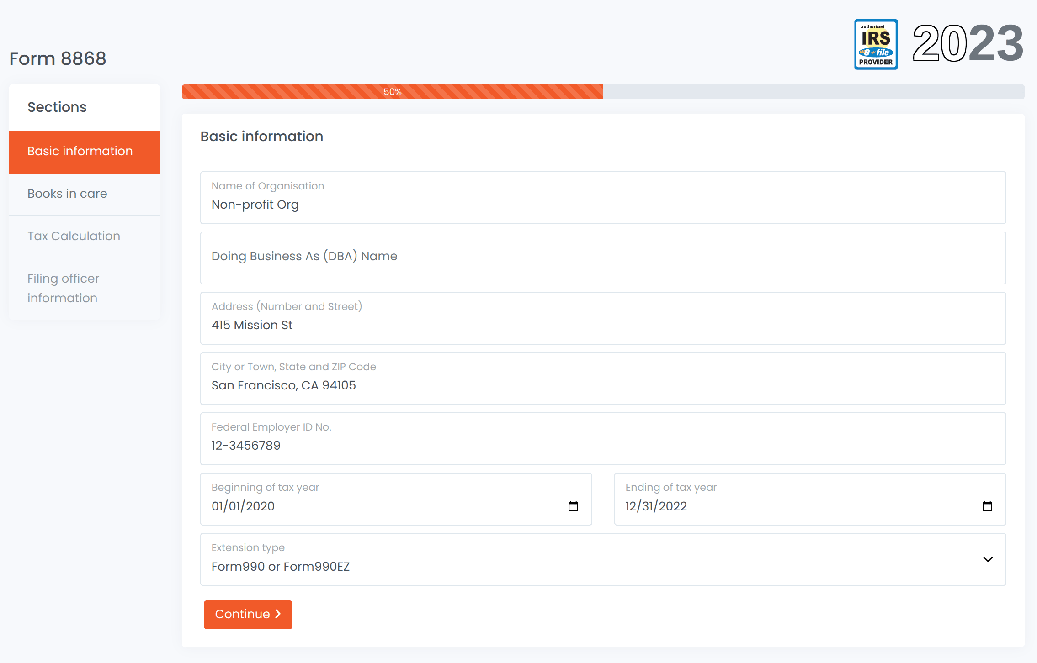Edit the Address (Number and Street) field
1037x663 pixels.
coord(603,318)
